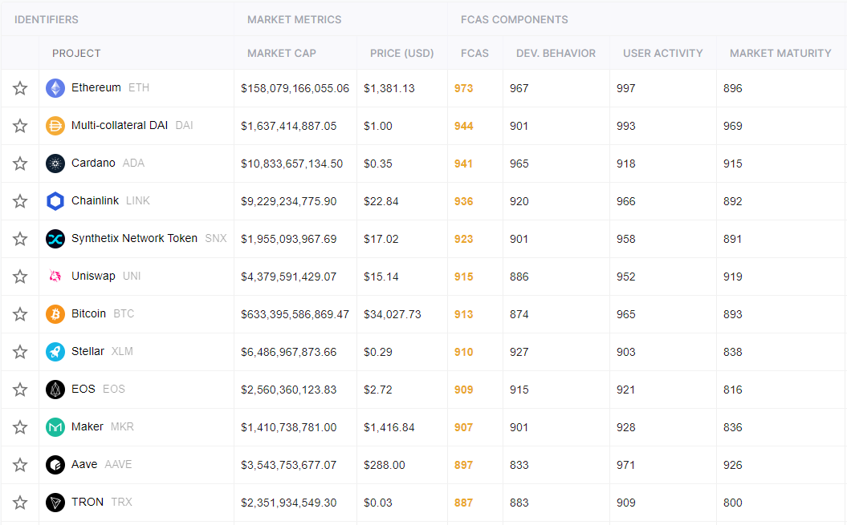Star Chainlink as a favorite

tap(20, 201)
